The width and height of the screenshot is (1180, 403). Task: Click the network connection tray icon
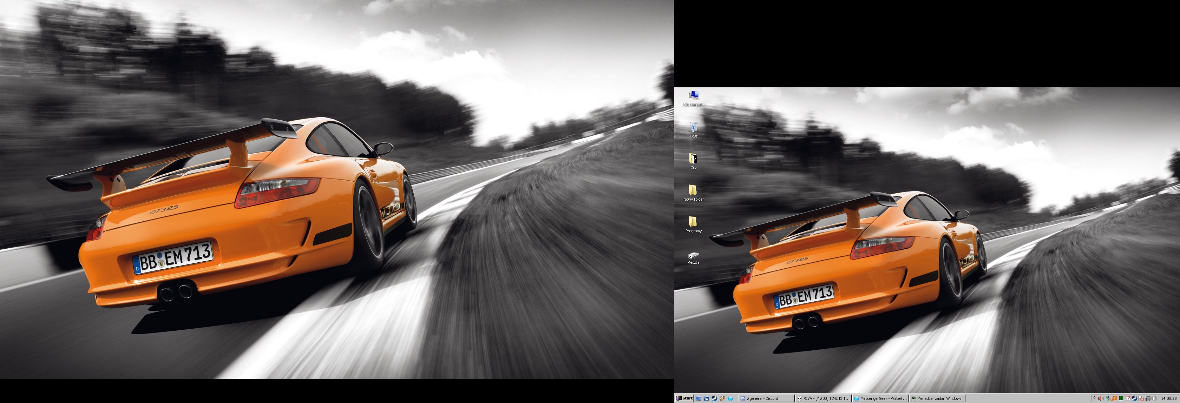[1147, 398]
